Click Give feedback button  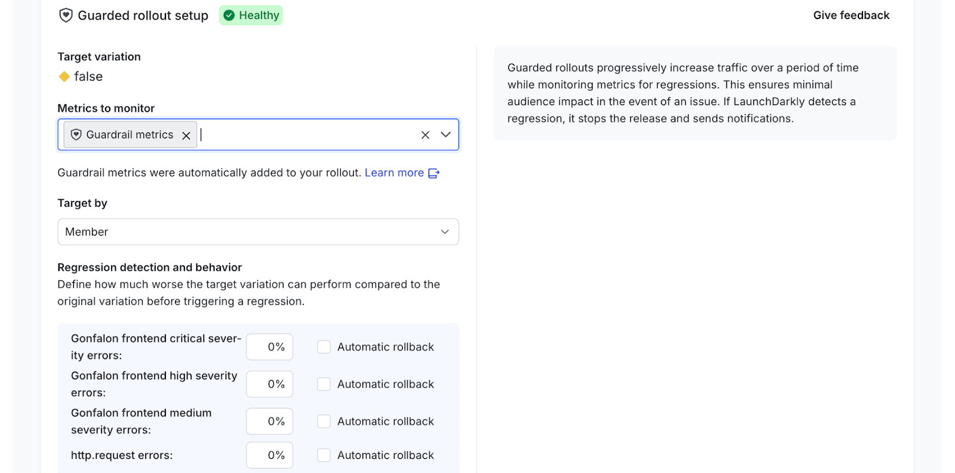[851, 16]
